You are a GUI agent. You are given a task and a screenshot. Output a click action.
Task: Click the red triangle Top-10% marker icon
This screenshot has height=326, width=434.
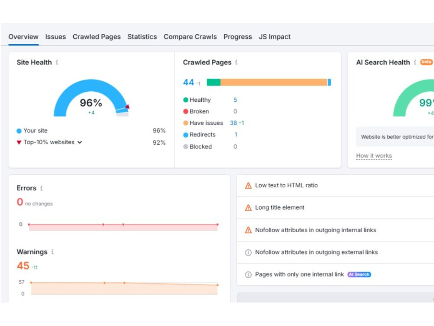pos(19,143)
